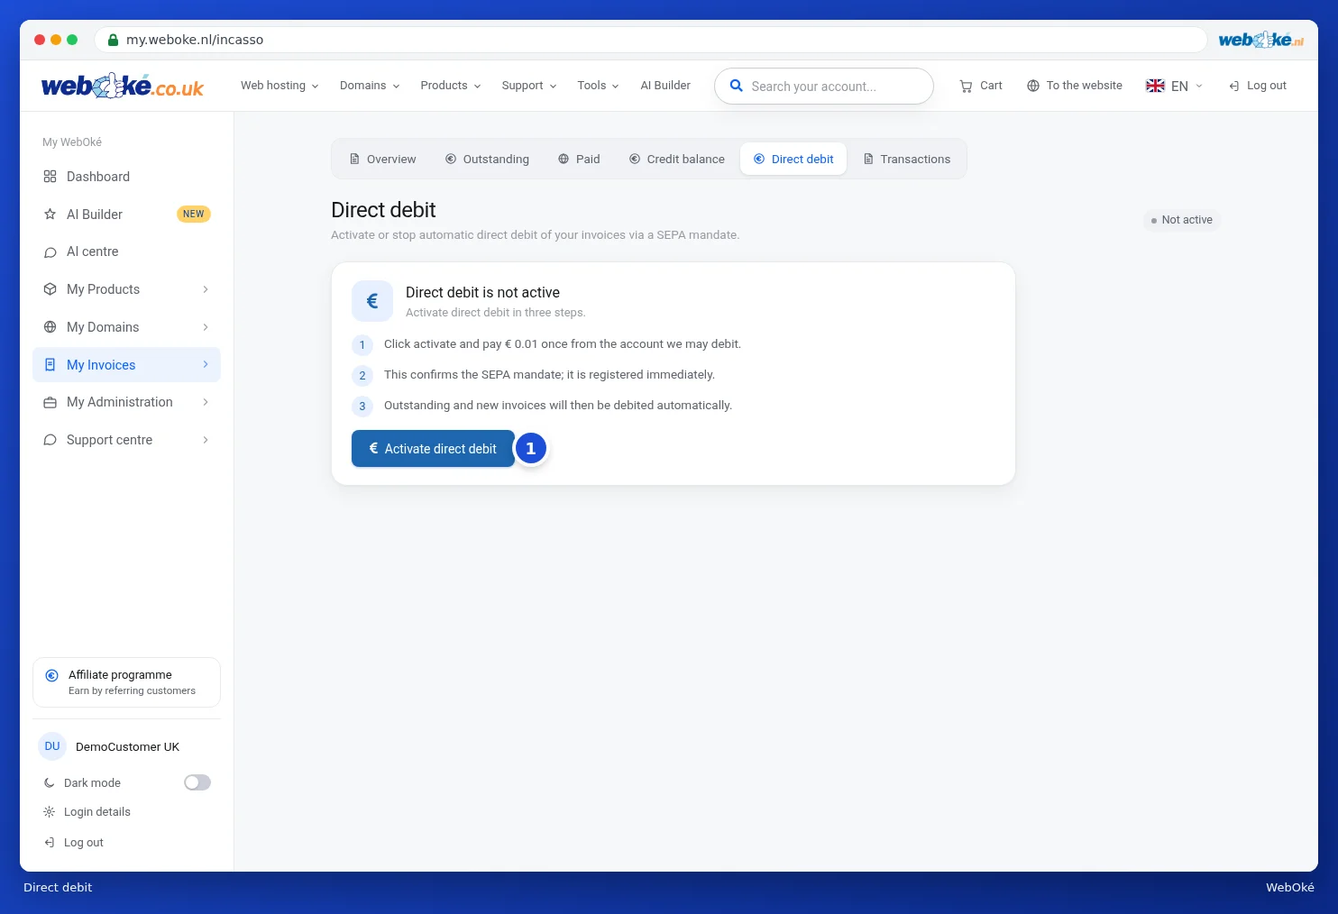Click the Login details gear icon
Image resolution: width=1338 pixels, height=914 pixels.
[50, 812]
